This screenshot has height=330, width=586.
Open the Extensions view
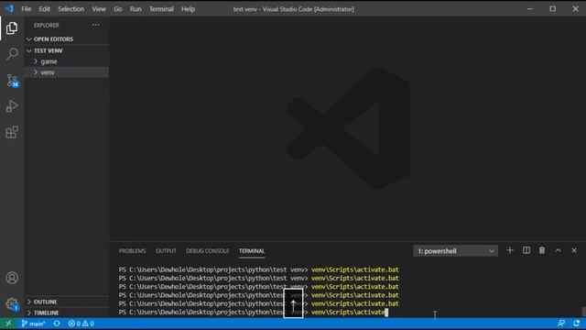click(12, 132)
